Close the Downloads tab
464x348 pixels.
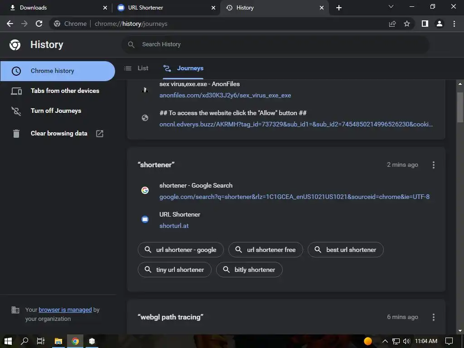coord(105,8)
